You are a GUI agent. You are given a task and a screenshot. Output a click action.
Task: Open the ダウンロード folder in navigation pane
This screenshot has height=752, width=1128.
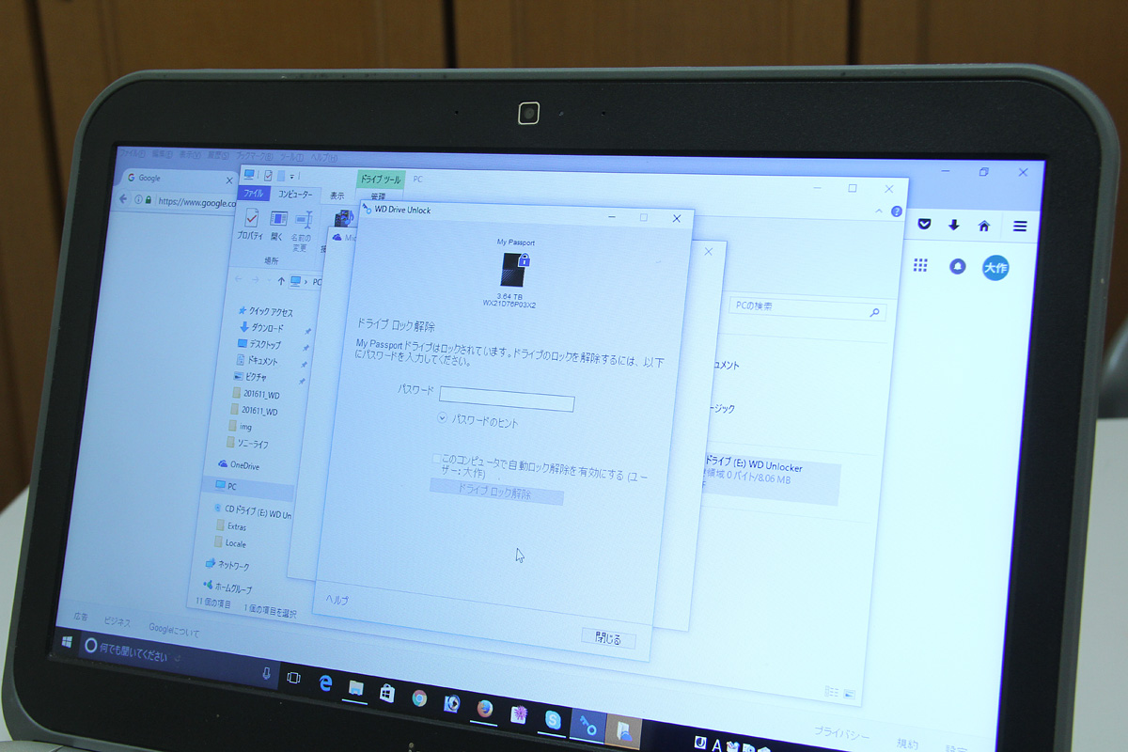[x=261, y=328]
